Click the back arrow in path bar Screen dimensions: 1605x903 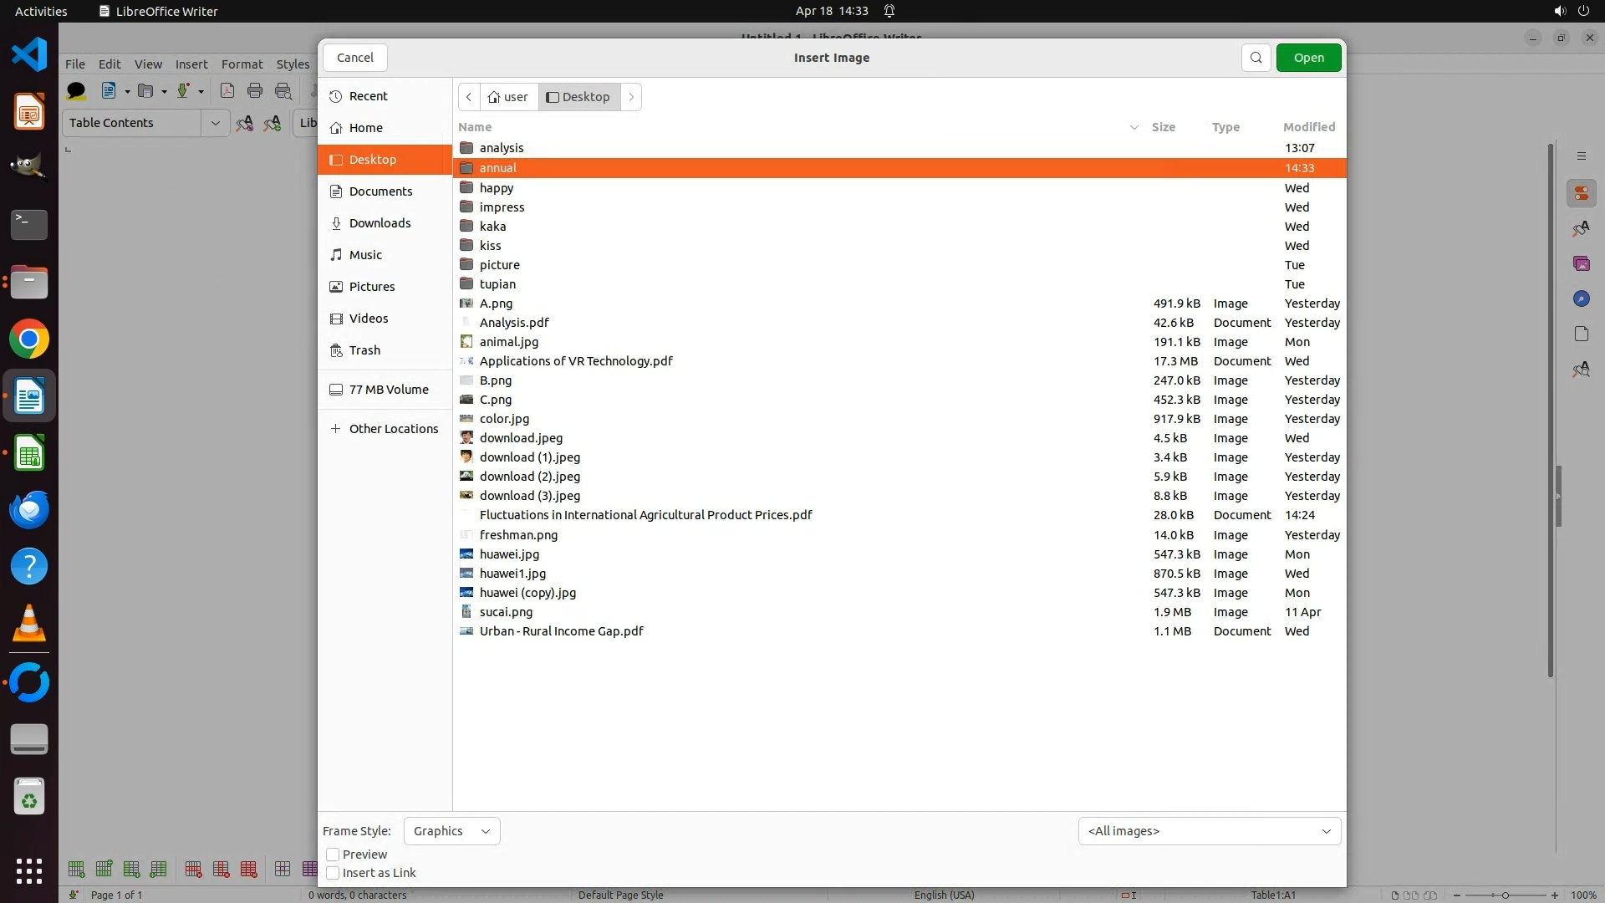[x=469, y=97]
